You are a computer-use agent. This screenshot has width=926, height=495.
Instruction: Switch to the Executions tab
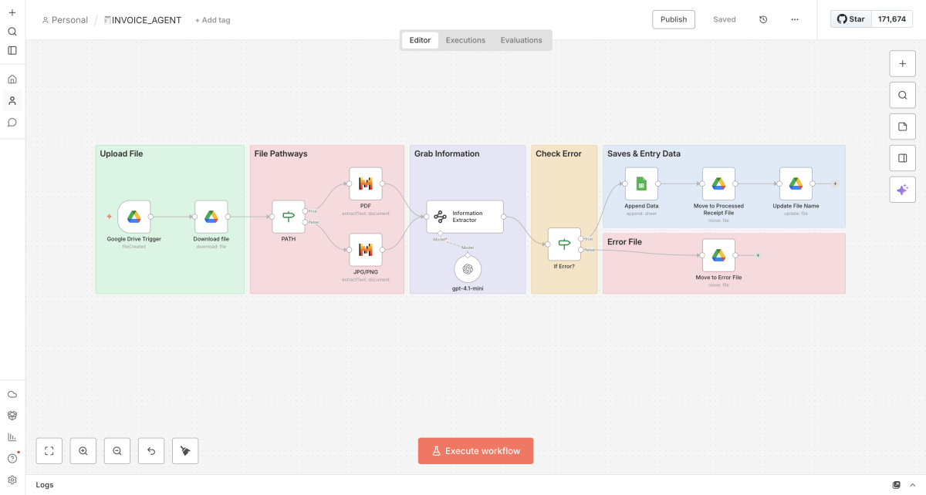[x=465, y=40]
